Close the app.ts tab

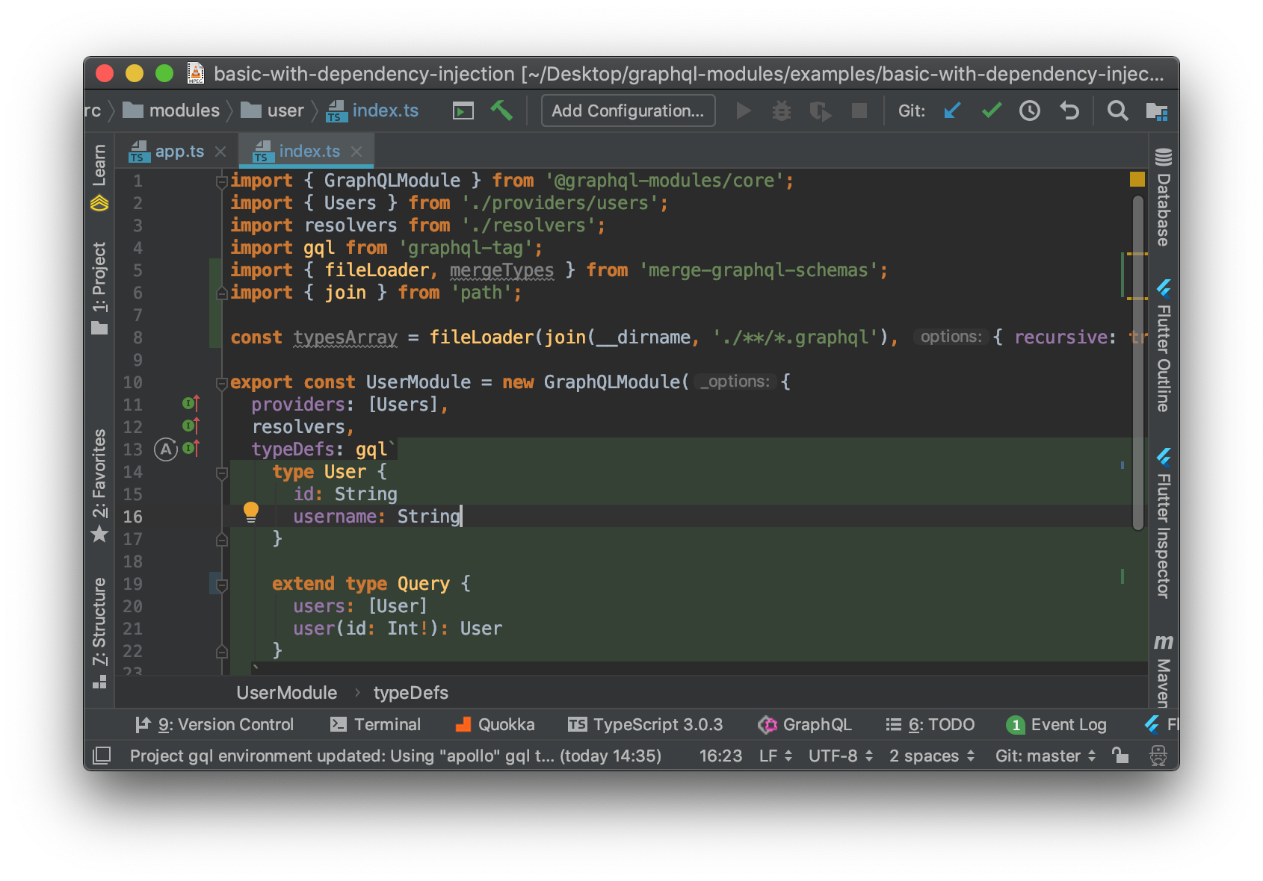click(x=220, y=152)
